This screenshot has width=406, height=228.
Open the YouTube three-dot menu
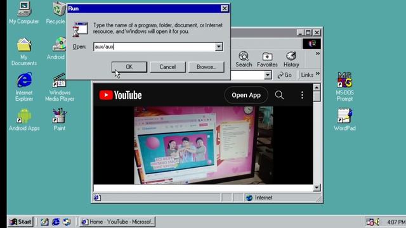pos(302,95)
